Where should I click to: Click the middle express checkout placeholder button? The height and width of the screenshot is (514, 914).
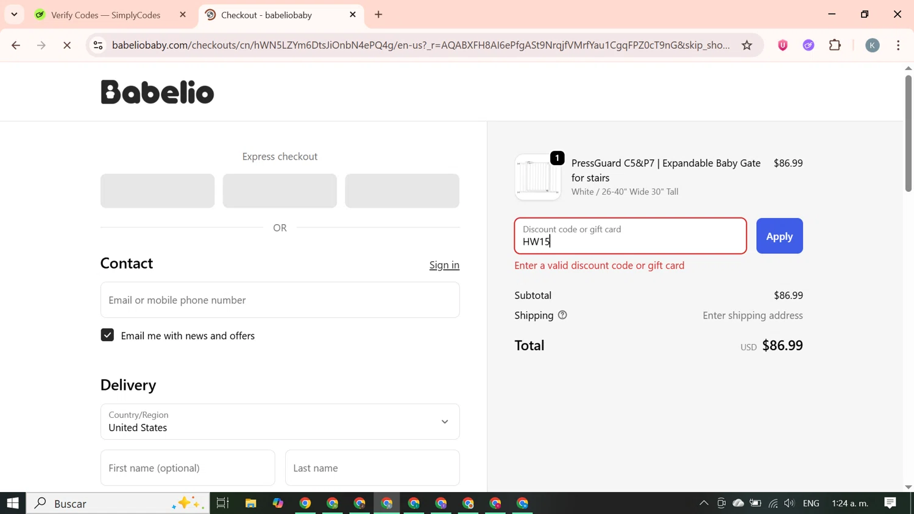[x=280, y=191]
